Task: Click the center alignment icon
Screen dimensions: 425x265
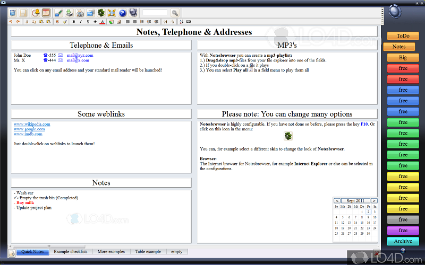Action: 135,22
